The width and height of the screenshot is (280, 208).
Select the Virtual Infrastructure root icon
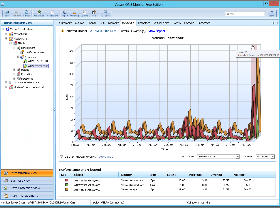[x=8, y=29]
